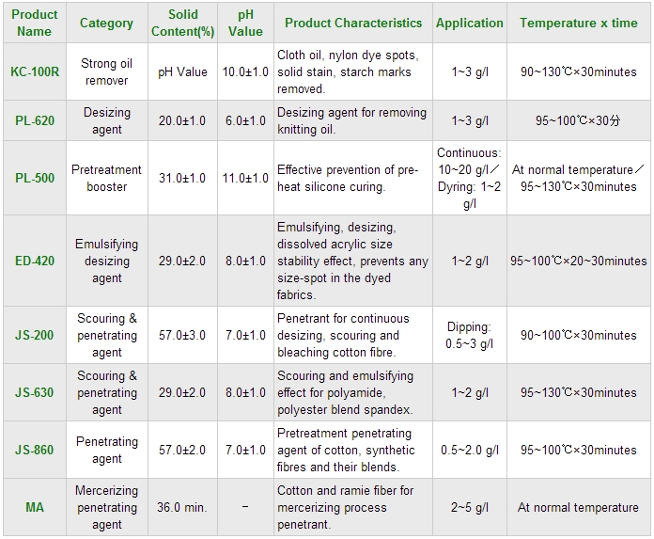Click the pH Value column header
The image size is (654, 539).
tap(245, 23)
